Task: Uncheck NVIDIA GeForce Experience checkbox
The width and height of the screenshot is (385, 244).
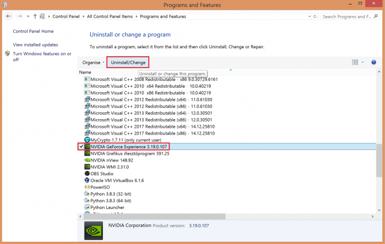Action: (81, 147)
